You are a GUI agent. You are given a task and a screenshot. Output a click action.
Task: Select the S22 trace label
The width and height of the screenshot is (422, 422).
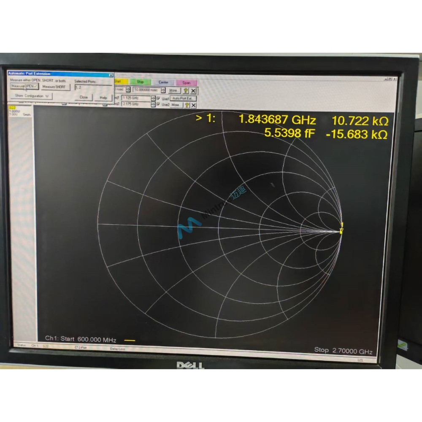point(12,108)
